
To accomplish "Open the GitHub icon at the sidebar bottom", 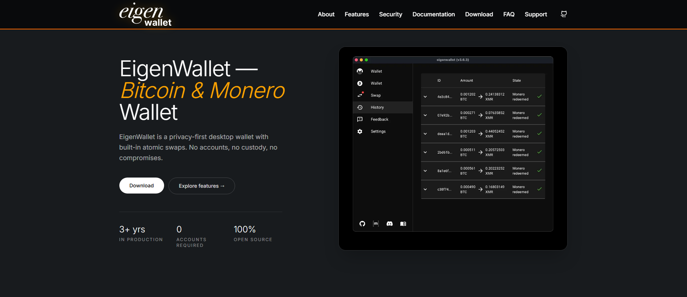I will [x=362, y=224].
